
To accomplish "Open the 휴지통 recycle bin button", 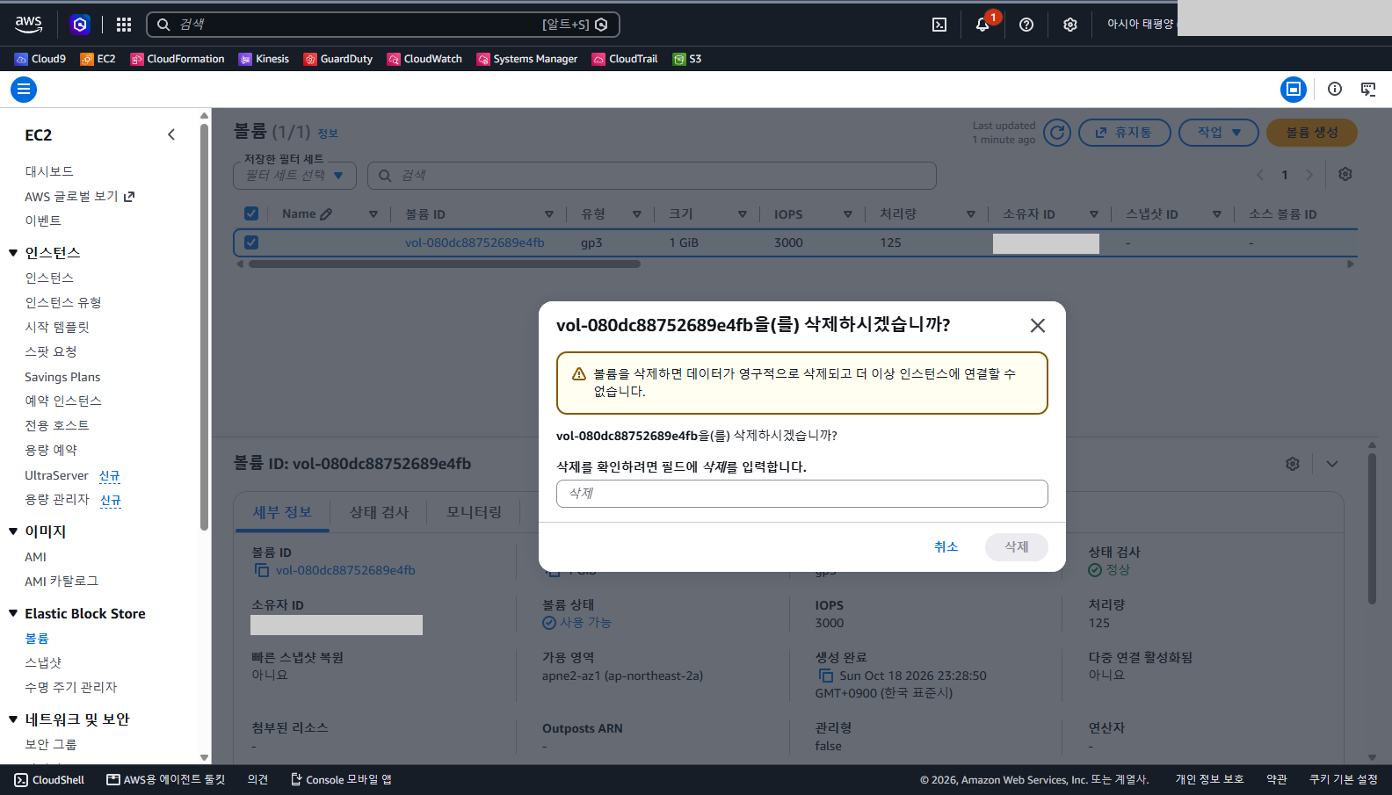I will [x=1125, y=133].
